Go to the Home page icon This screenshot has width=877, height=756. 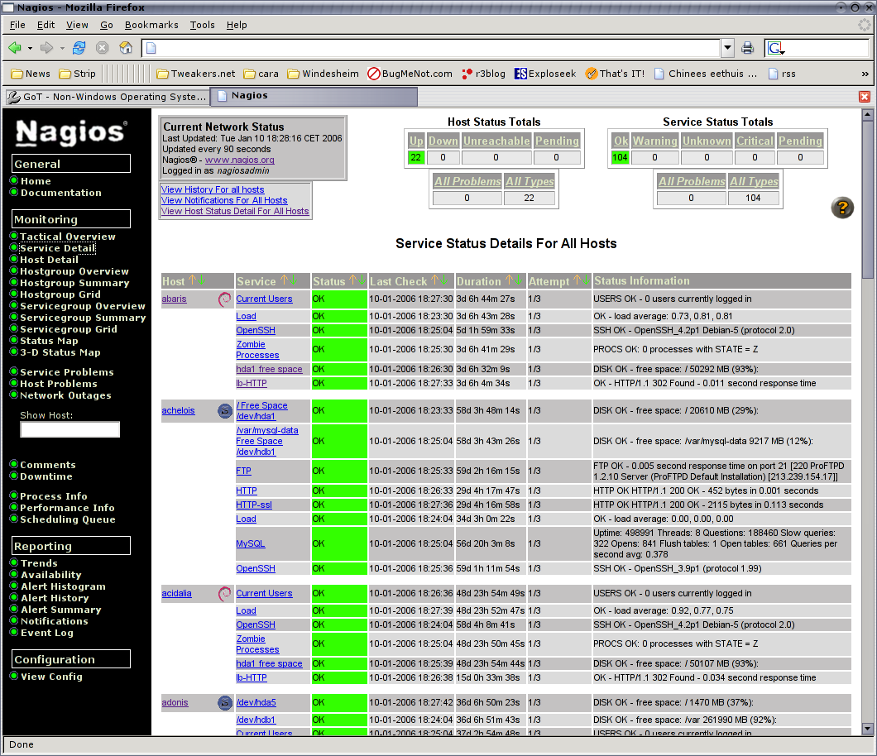click(126, 48)
